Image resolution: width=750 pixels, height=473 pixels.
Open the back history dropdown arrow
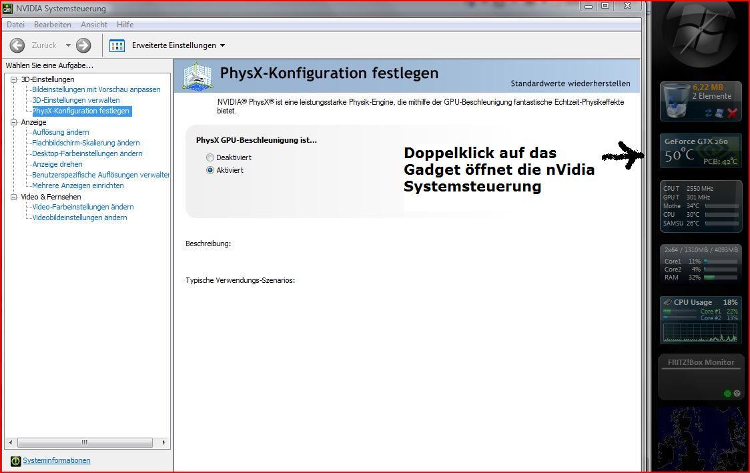coord(68,45)
